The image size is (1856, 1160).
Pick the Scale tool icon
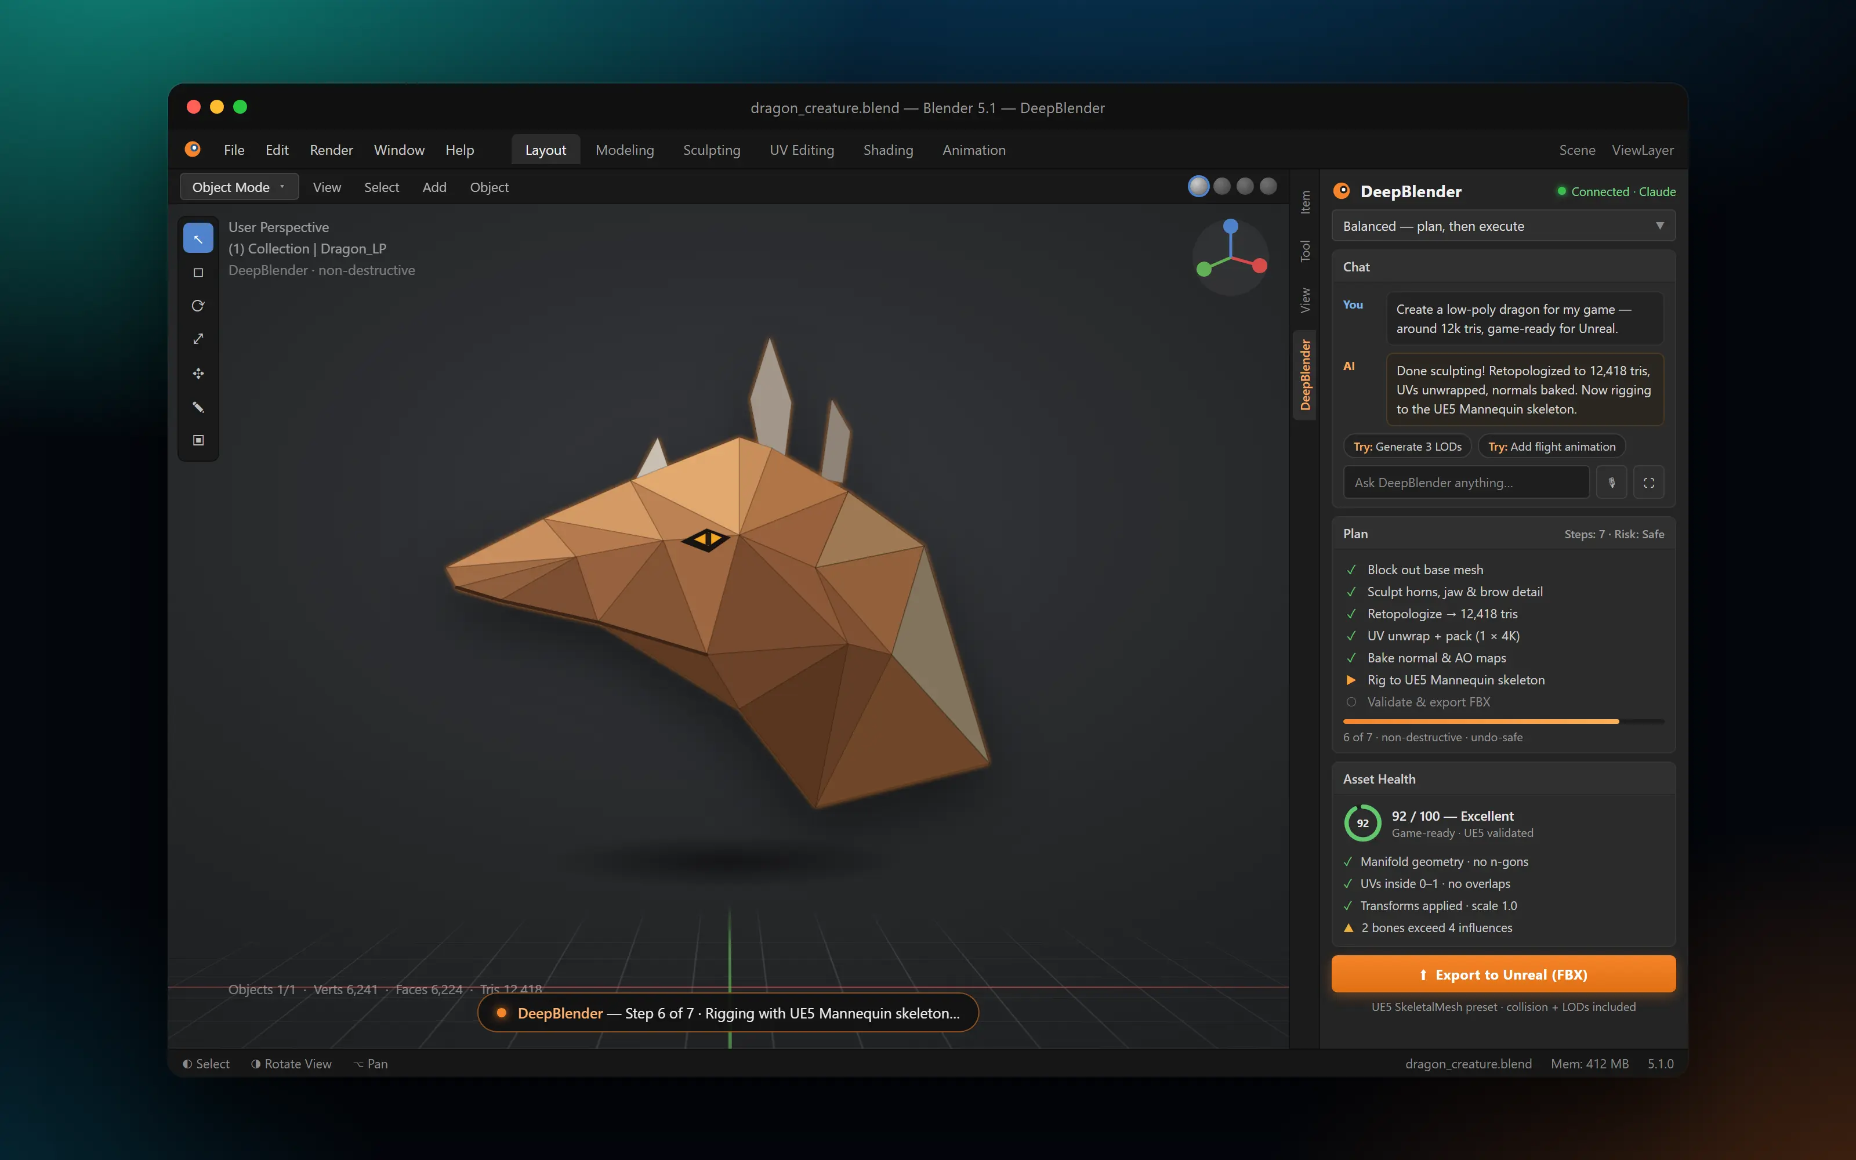tap(198, 339)
